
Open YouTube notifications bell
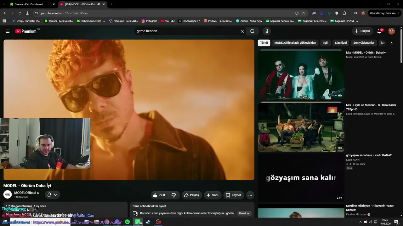click(380, 31)
